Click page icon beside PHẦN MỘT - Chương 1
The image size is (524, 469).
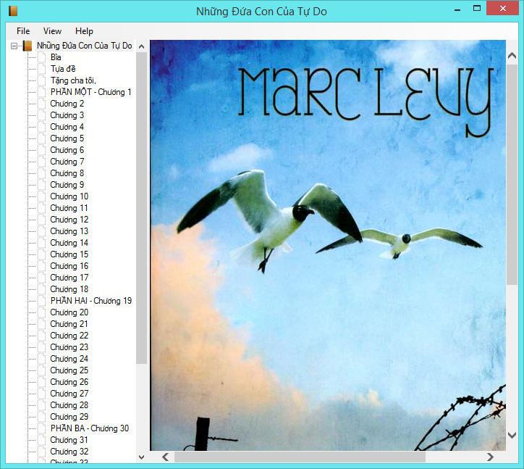[x=42, y=92]
